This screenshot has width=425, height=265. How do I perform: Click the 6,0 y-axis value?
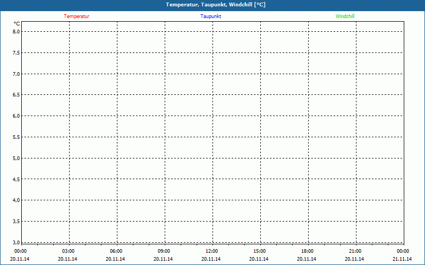16,116
